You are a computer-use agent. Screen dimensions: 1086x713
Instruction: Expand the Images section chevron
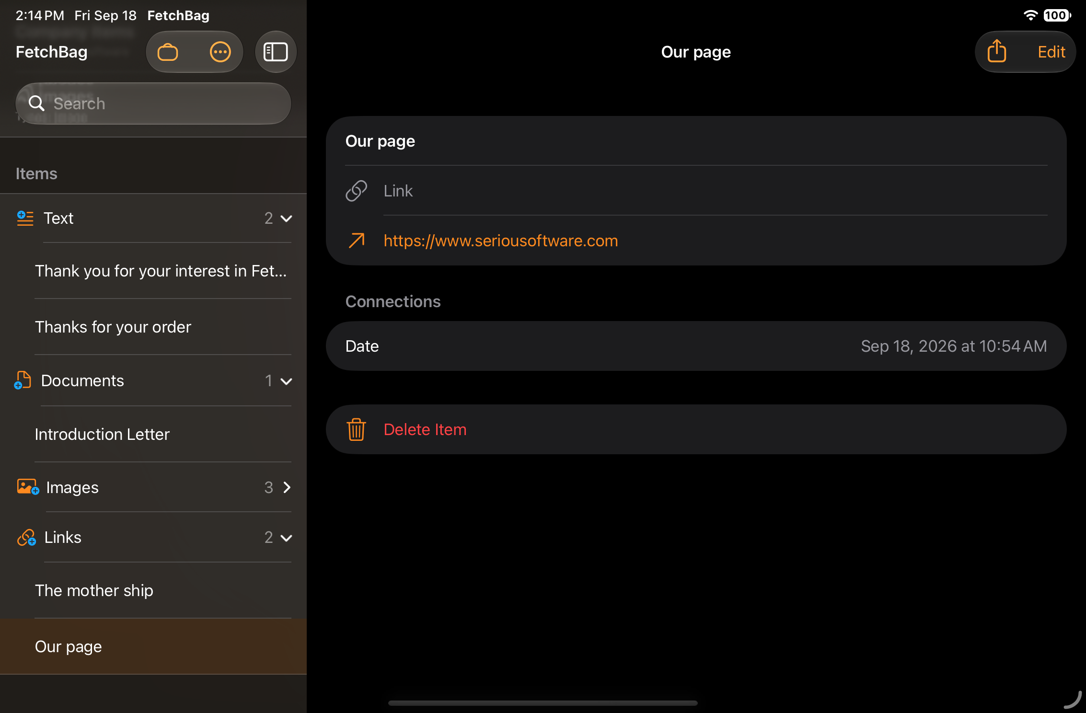(287, 487)
